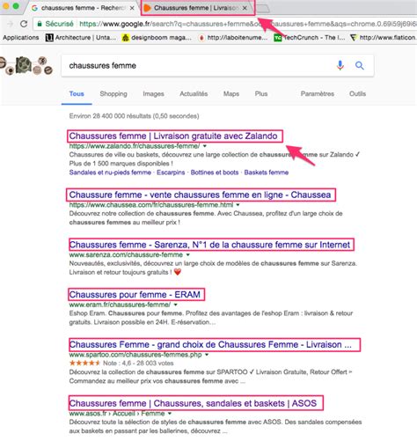417x441 pixels.
Task: Switch to the Zalando Chaussures femme tab
Action: pos(196,8)
